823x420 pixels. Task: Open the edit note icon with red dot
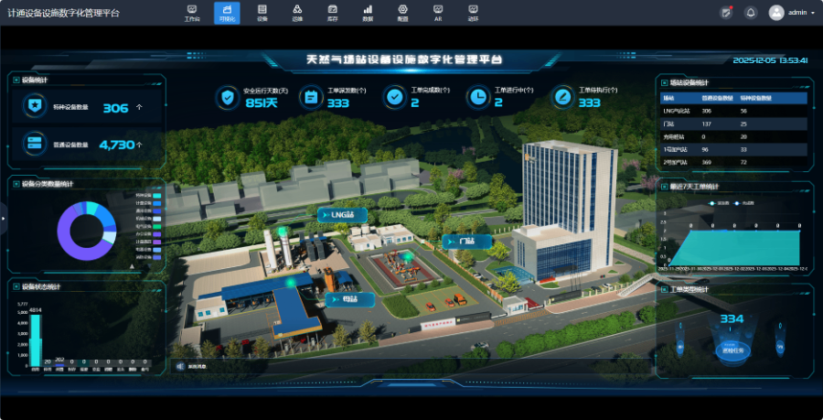726,13
